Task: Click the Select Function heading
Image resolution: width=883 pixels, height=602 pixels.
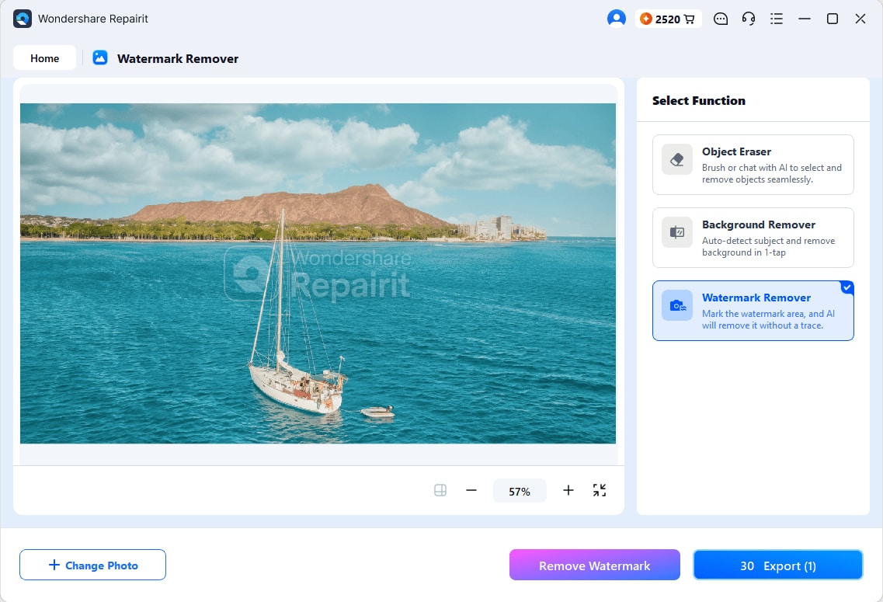Action: pyautogui.click(x=698, y=101)
